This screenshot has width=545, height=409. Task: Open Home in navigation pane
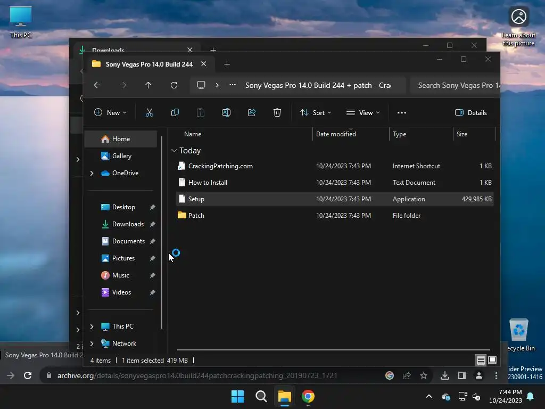point(121,139)
